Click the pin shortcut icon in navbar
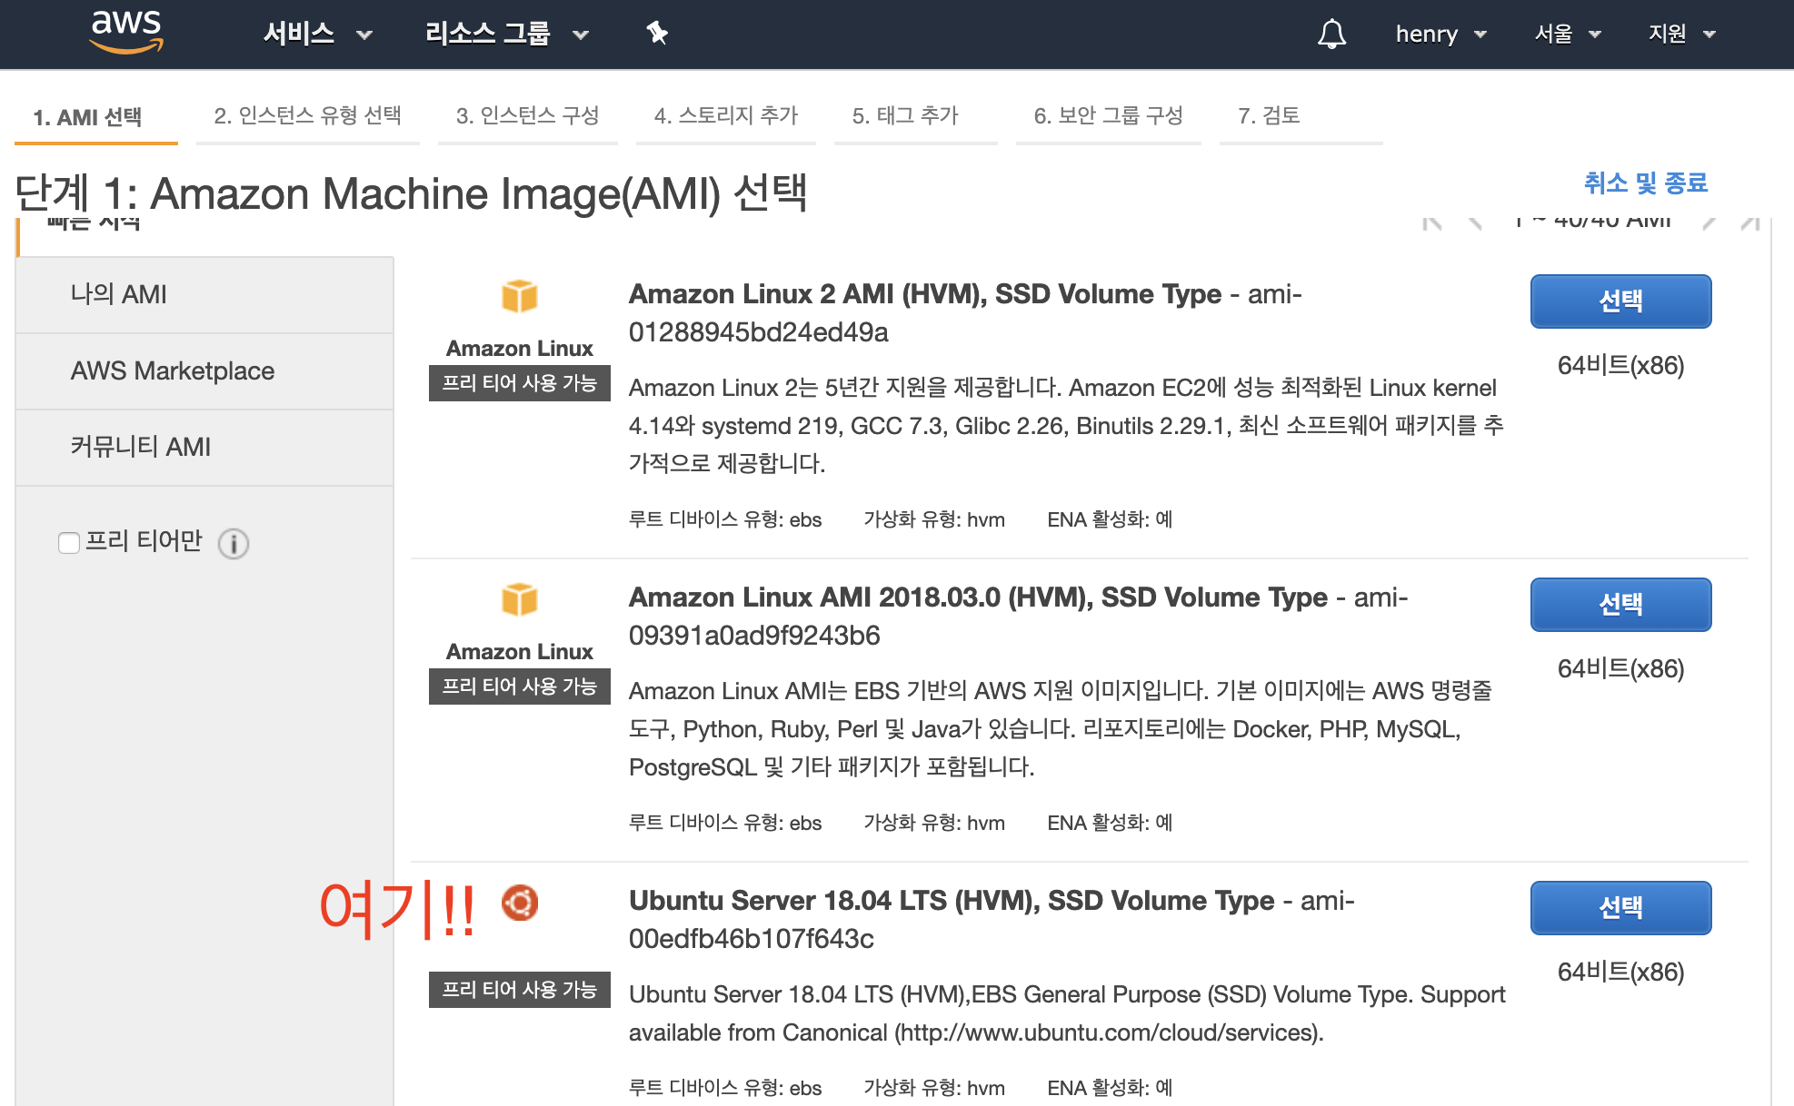Image resolution: width=1794 pixels, height=1106 pixels. (x=657, y=34)
